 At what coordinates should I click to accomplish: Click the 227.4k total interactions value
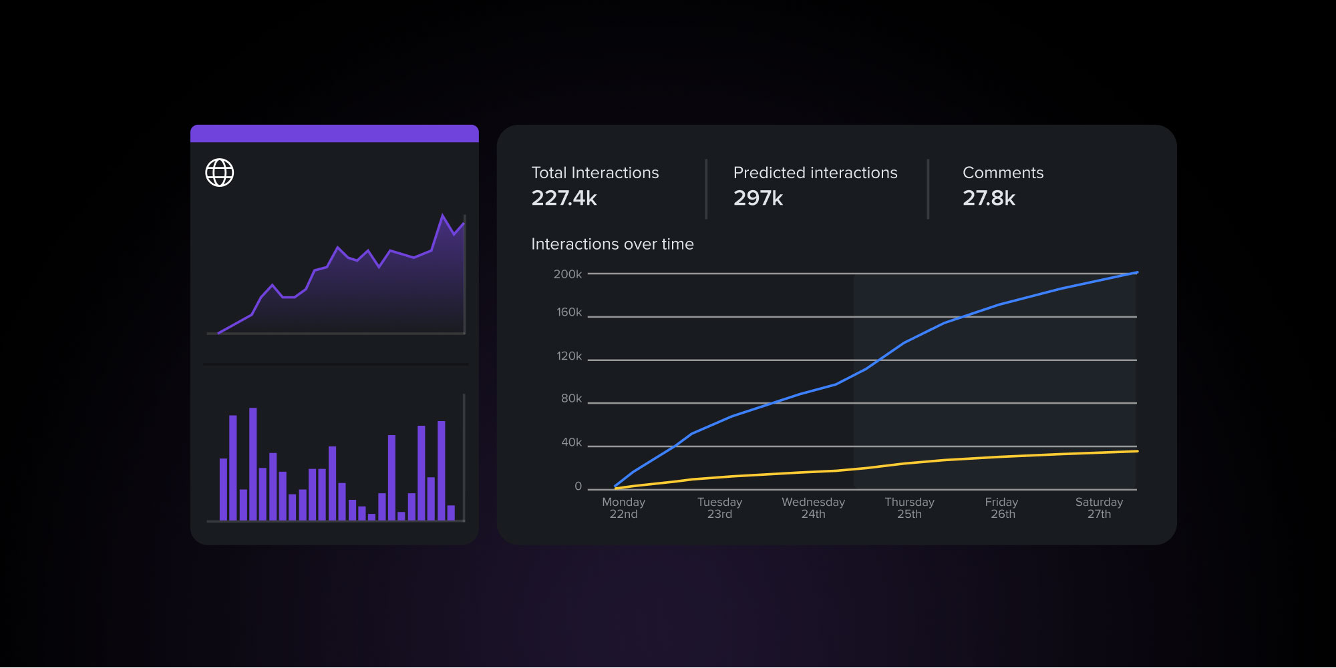pos(564,198)
